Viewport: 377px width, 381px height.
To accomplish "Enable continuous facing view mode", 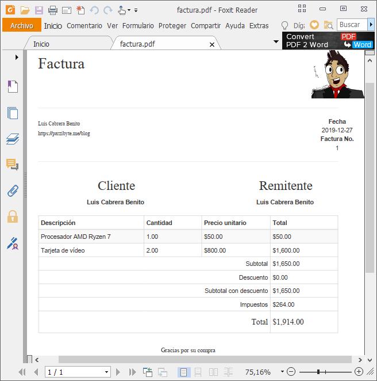I will pos(228,372).
